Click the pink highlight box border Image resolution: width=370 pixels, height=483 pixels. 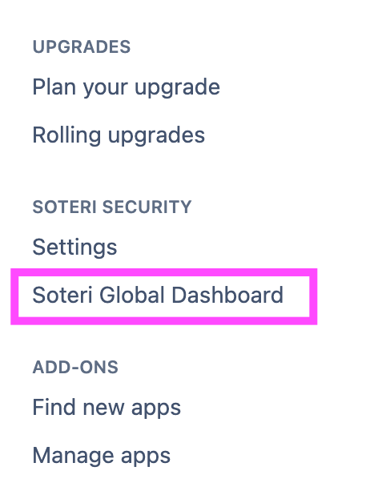click(164, 272)
